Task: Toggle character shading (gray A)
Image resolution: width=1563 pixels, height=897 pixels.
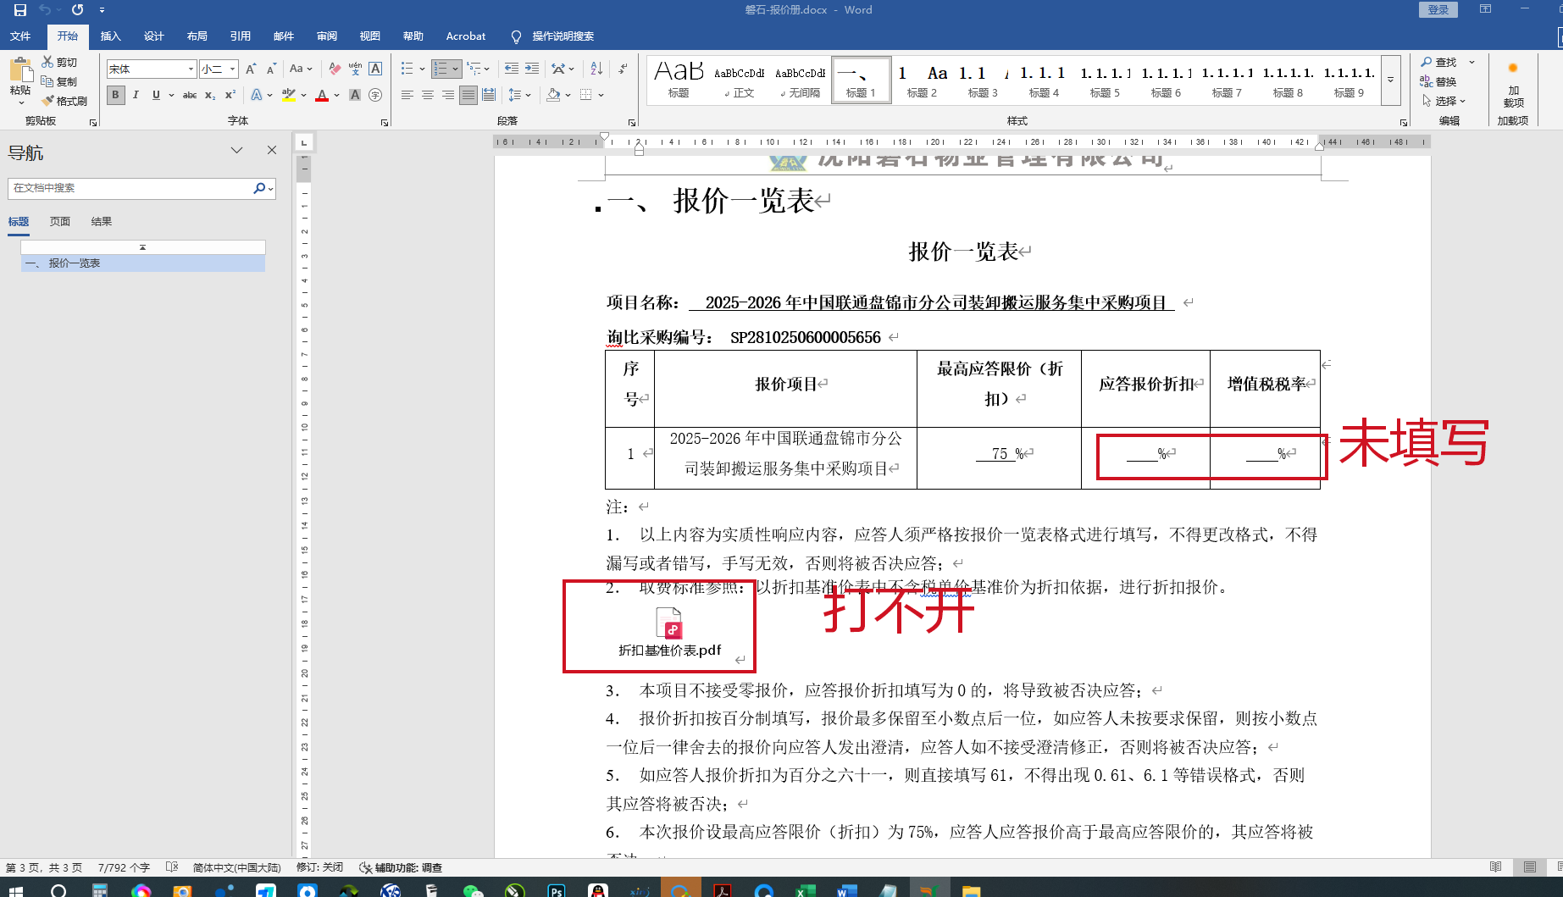Action: click(x=355, y=95)
